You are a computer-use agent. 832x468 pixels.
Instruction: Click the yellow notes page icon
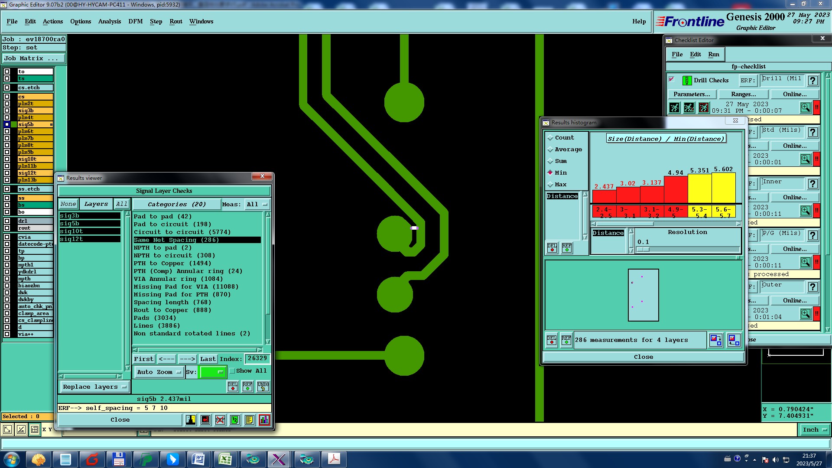[x=249, y=419]
